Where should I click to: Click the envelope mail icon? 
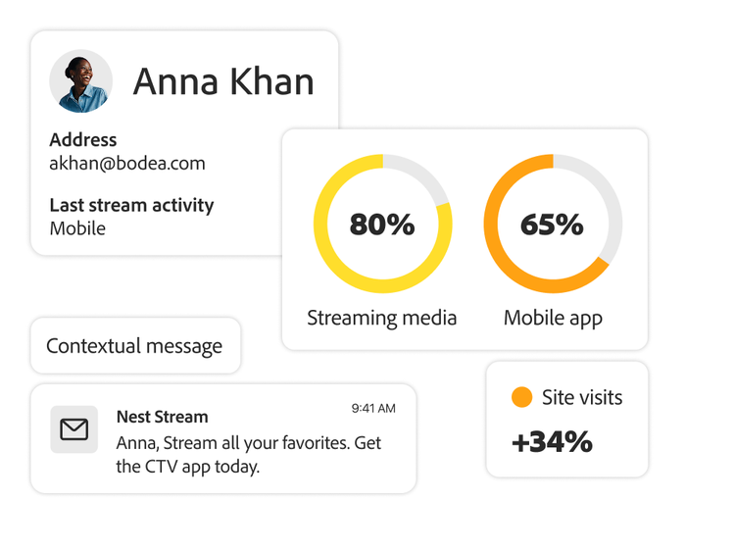[x=74, y=429]
